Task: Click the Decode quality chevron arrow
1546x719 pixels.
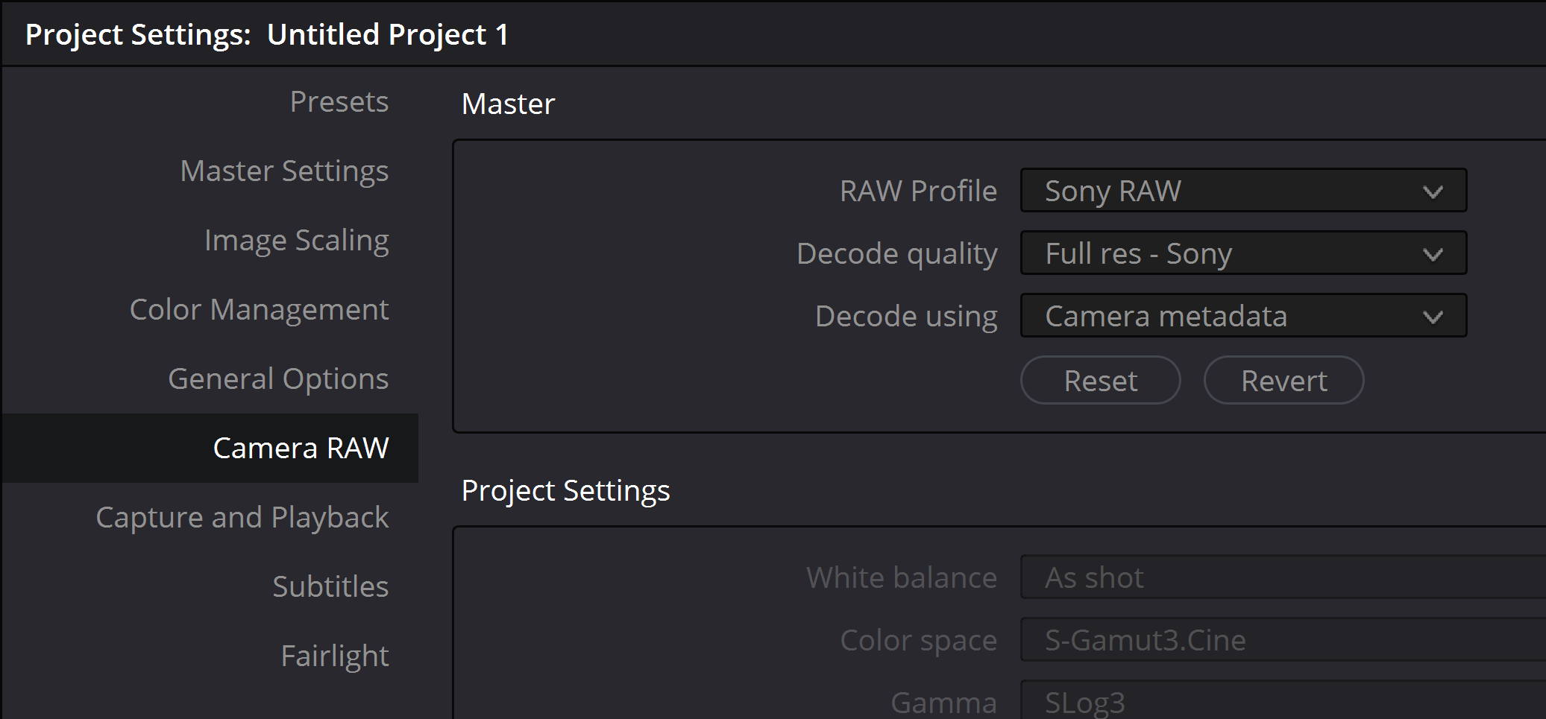Action: point(1433,254)
